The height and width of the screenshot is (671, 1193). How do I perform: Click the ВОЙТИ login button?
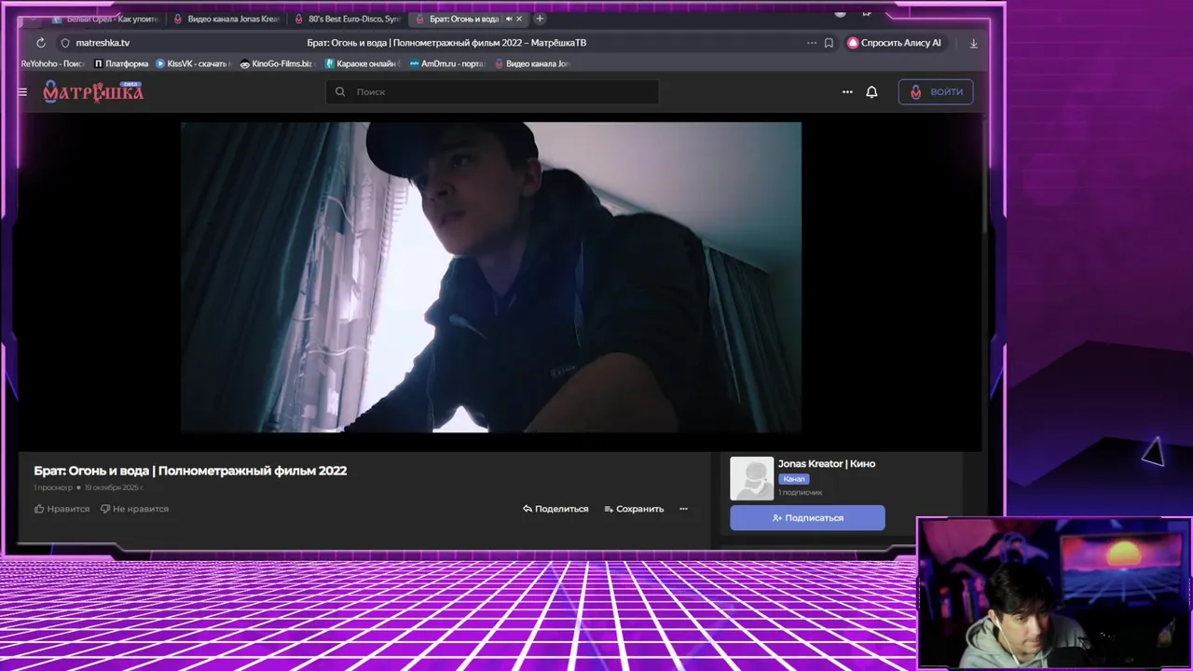tap(936, 91)
